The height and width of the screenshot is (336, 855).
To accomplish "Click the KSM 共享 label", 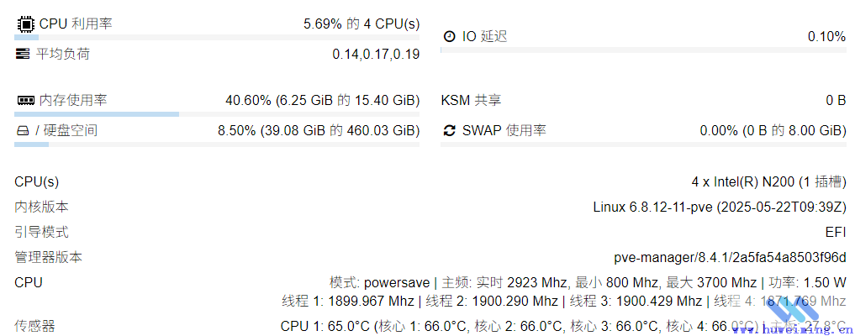I will coord(471,101).
